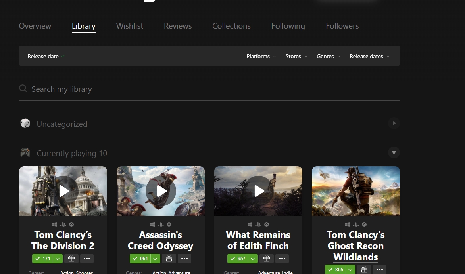The height and width of the screenshot is (274, 465).
Task: Open the Release date sort dropdown
Action: pos(46,56)
